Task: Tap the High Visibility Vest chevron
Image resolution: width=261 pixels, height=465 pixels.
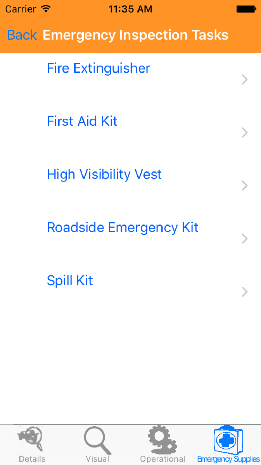Action: [x=245, y=186]
